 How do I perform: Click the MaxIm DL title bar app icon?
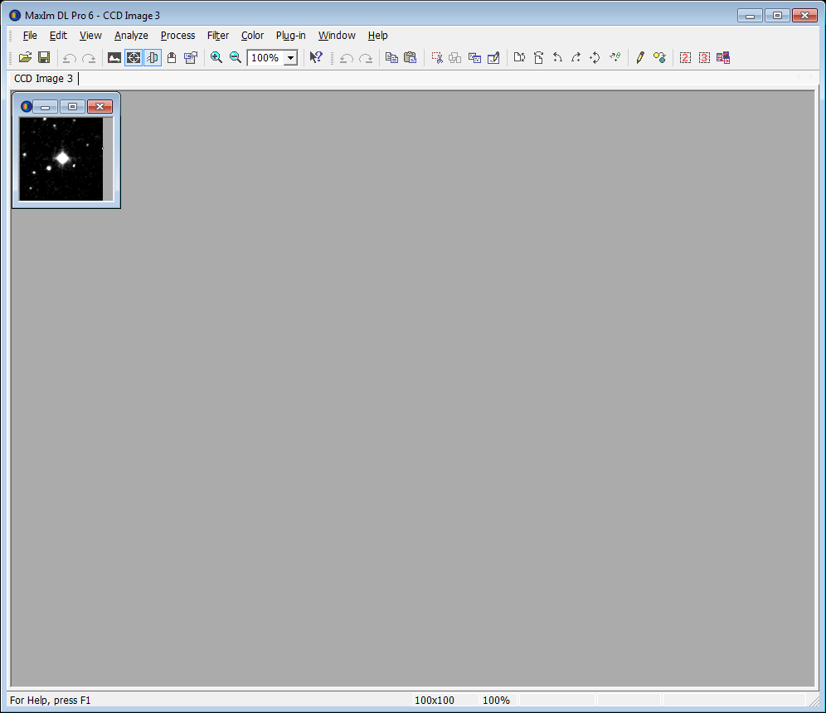coord(15,15)
